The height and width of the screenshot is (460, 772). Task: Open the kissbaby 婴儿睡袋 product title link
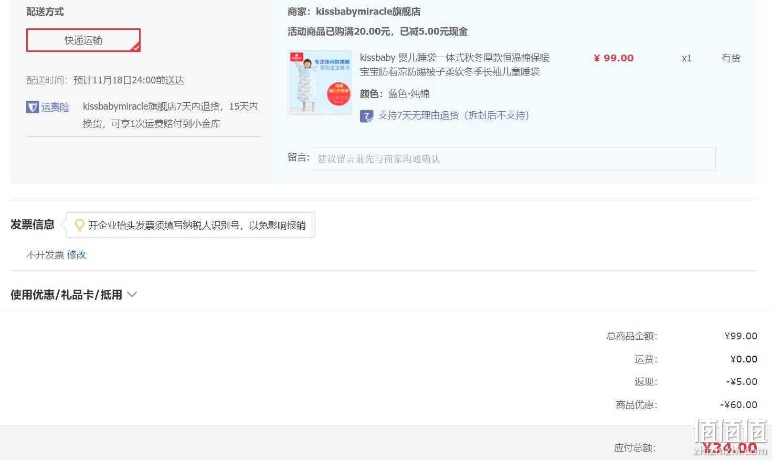[454, 65]
